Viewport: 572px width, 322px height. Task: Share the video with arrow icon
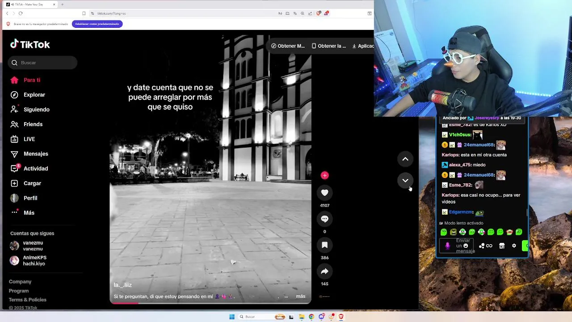click(324, 271)
